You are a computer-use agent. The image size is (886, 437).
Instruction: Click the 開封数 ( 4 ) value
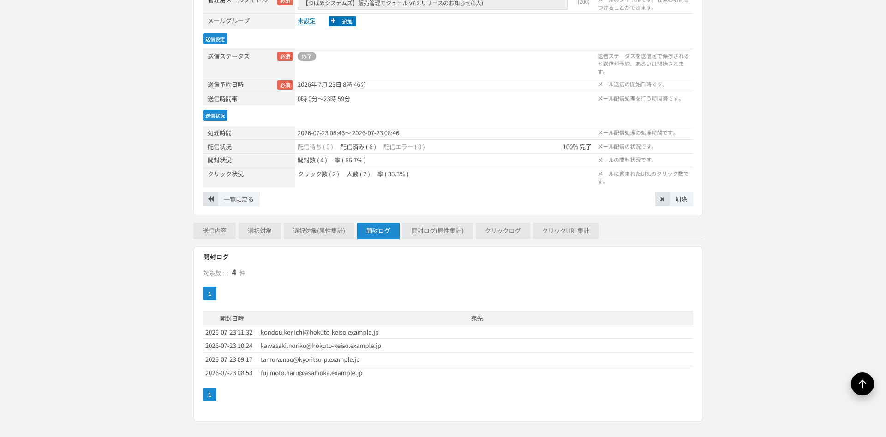click(x=312, y=160)
